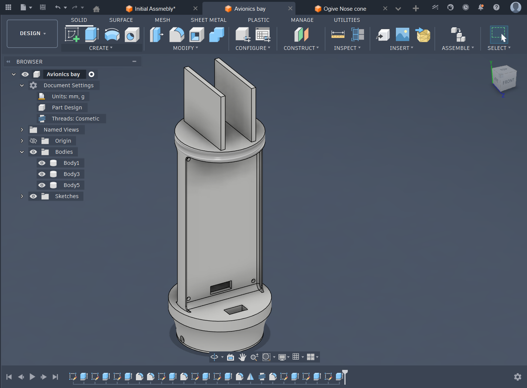527x388 pixels.
Task: Click the timeline end marker
Action: coord(345,374)
